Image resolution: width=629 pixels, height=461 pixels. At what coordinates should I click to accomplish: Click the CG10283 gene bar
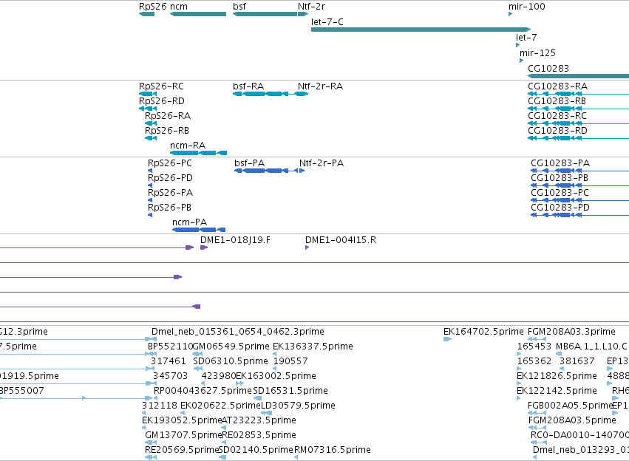coord(578,76)
